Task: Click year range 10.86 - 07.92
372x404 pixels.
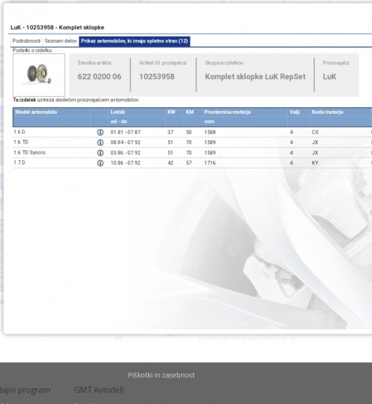Action: [126, 163]
